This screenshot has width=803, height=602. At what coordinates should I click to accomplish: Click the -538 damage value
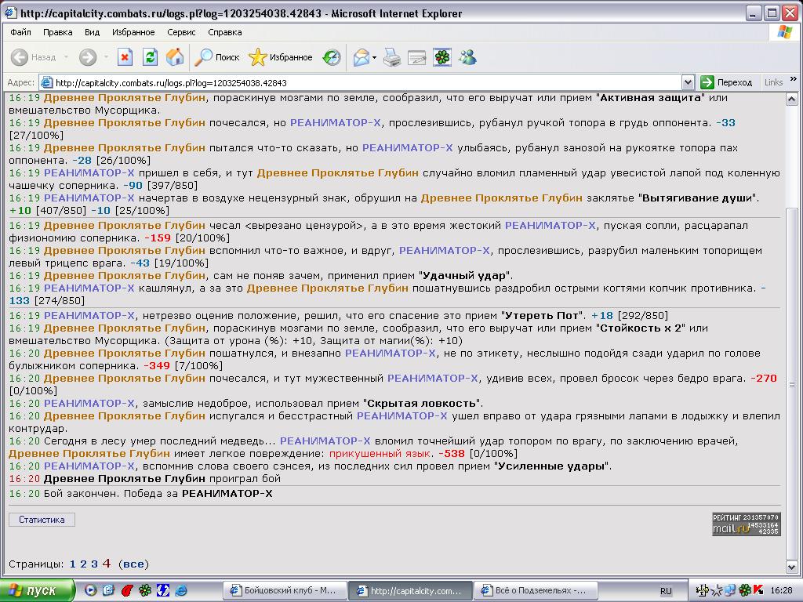(x=451, y=454)
